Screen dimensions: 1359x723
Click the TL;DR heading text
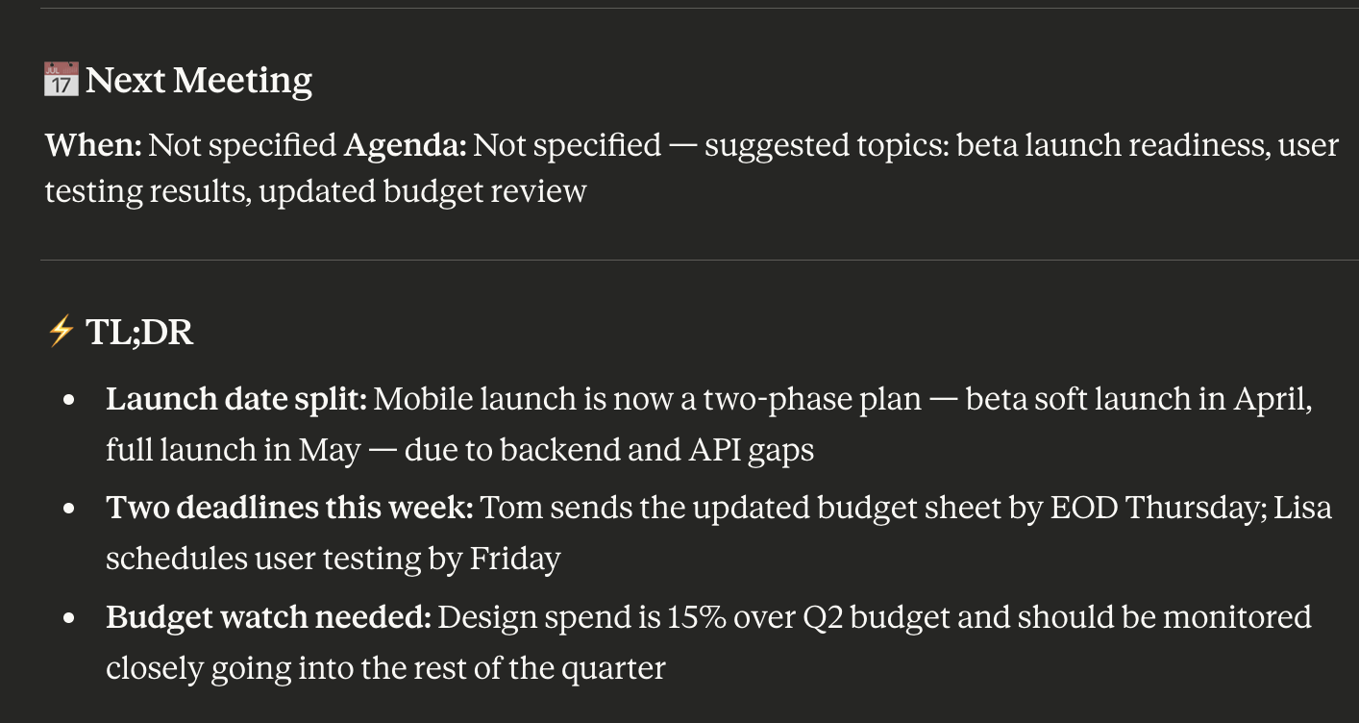tap(139, 332)
